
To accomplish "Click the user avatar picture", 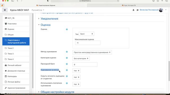I will tap(161, 10).
